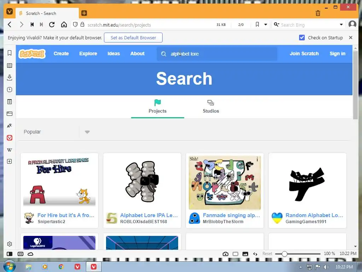362x272 pixels.
Task: Open the Windows Start menu
Action: point(9,266)
